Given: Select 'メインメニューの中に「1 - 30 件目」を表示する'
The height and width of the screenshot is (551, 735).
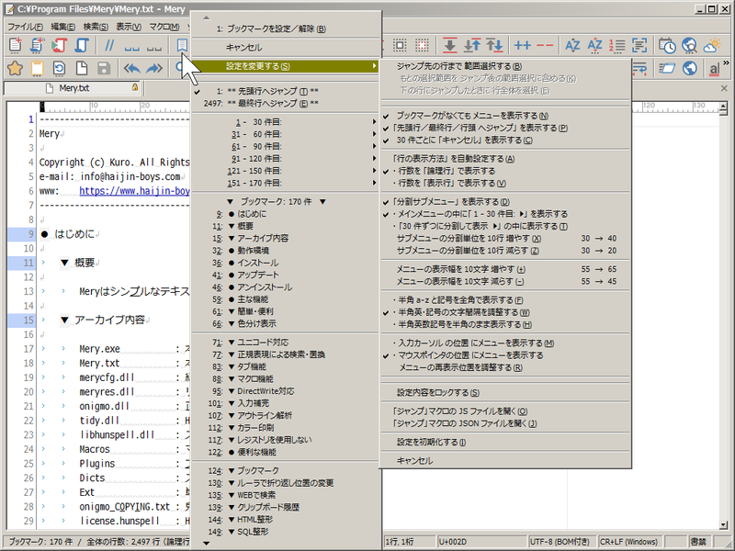Looking at the screenshot, I should 503,214.
